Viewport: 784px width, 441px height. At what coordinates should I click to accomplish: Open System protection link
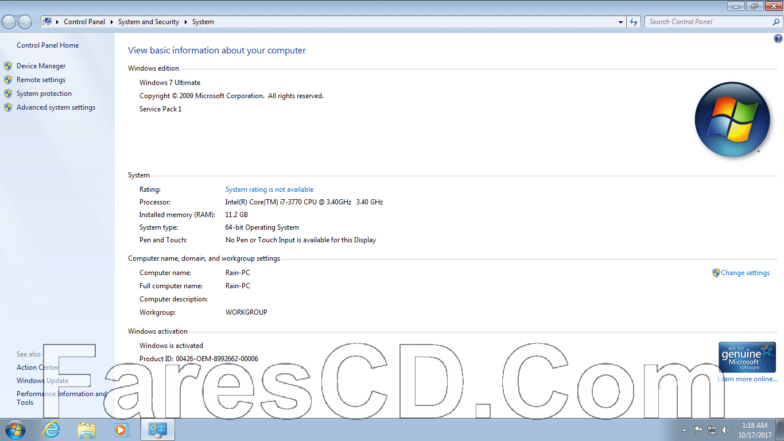44,94
